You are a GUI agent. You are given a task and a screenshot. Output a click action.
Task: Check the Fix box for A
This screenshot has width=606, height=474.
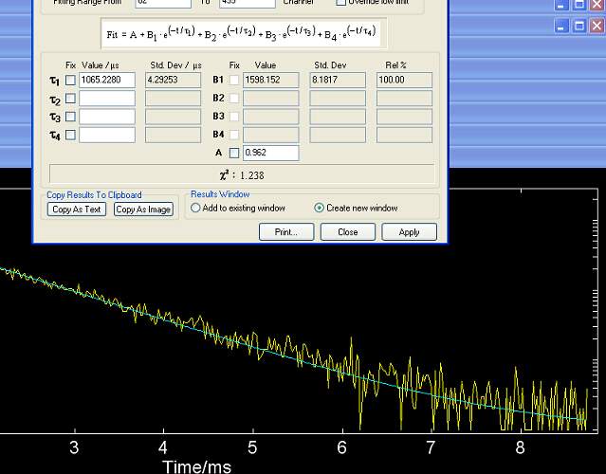(x=234, y=153)
